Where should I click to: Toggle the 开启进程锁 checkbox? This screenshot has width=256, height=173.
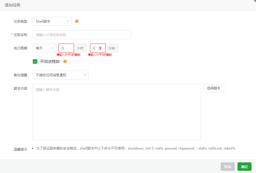35,61
